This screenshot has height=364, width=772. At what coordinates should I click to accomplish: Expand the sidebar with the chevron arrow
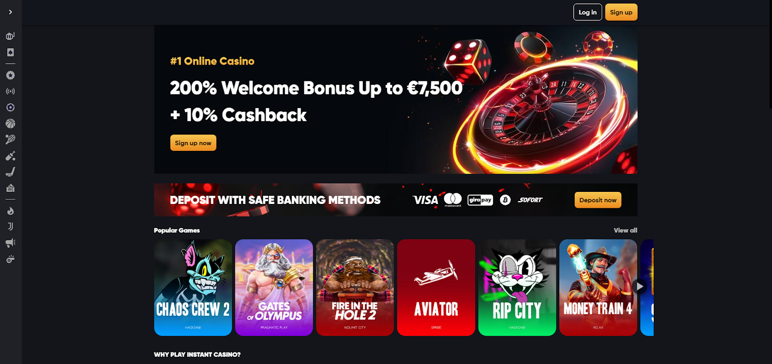coord(10,12)
